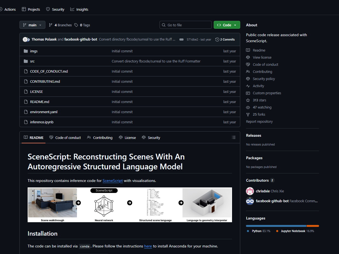
Task: Click the Readme book icon in About
Action: [248, 50]
